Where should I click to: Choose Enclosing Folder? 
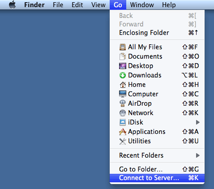click(x=157, y=33)
